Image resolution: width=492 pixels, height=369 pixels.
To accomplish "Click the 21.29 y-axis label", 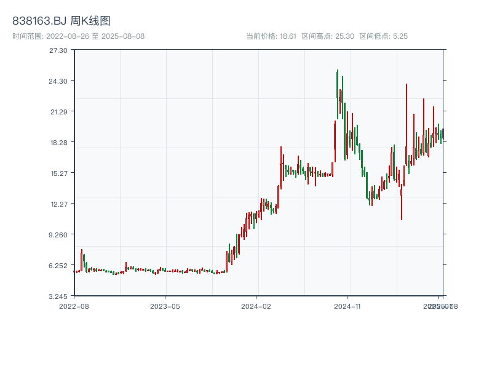I will click(x=59, y=112).
